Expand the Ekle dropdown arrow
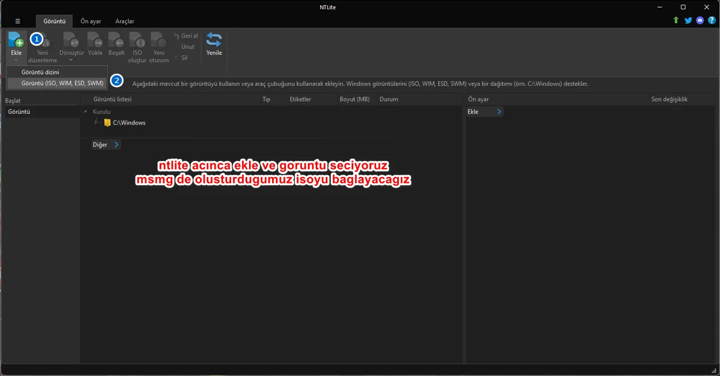Image resolution: width=720 pixels, height=376 pixels. point(16,60)
